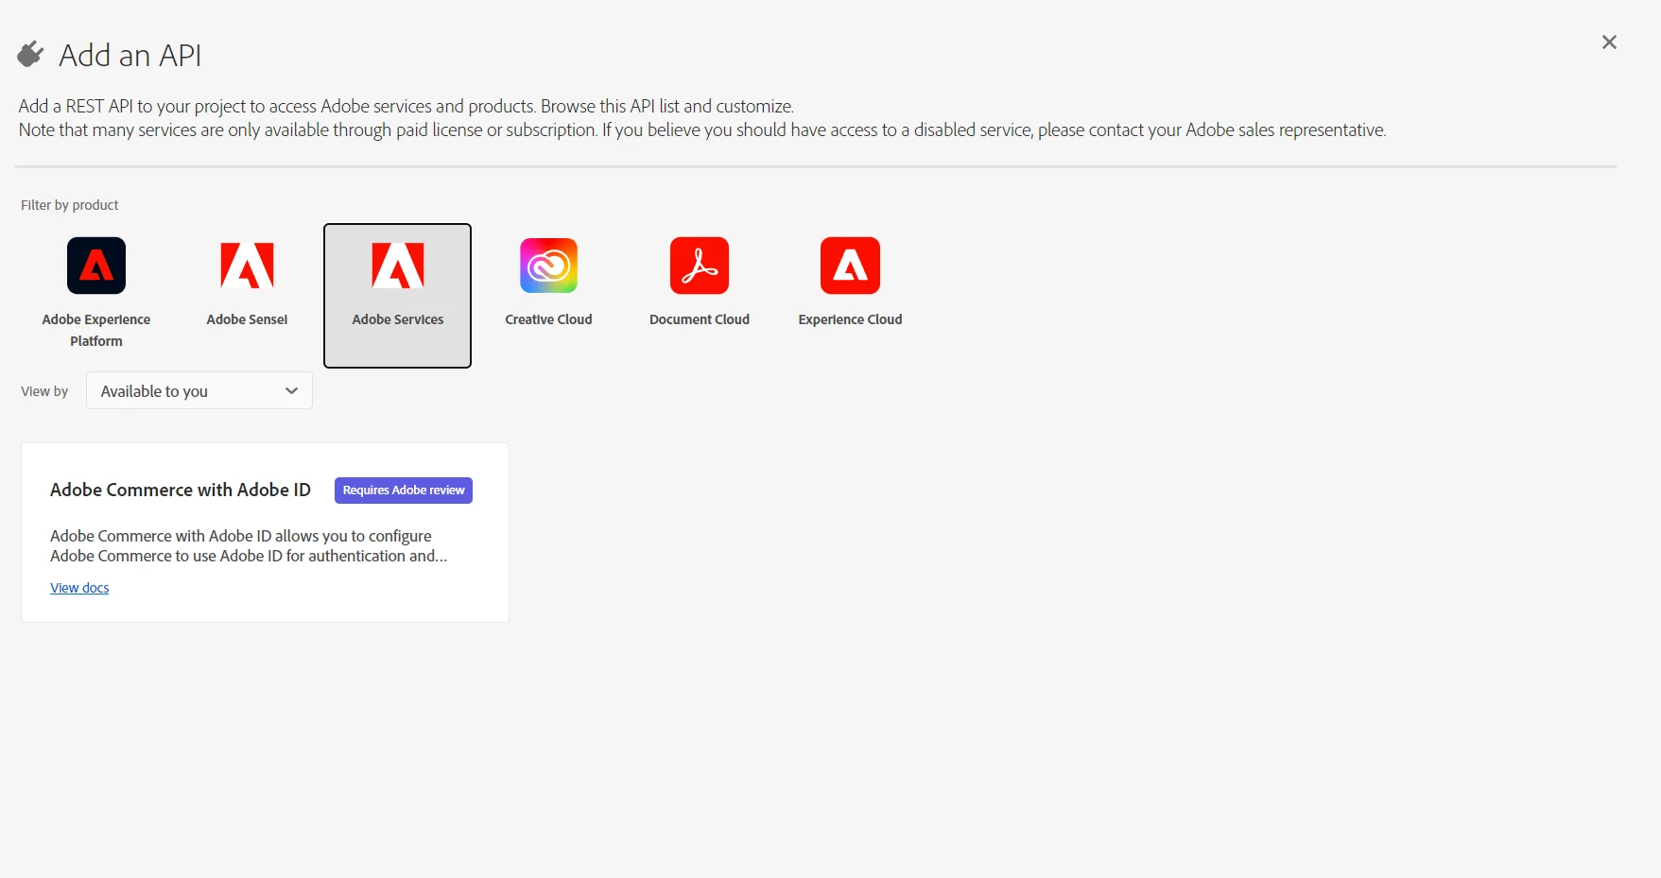Image resolution: width=1661 pixels, height=878 pixels.
Task: Close the Add an API dialog
Action: tap(1609, 43)
